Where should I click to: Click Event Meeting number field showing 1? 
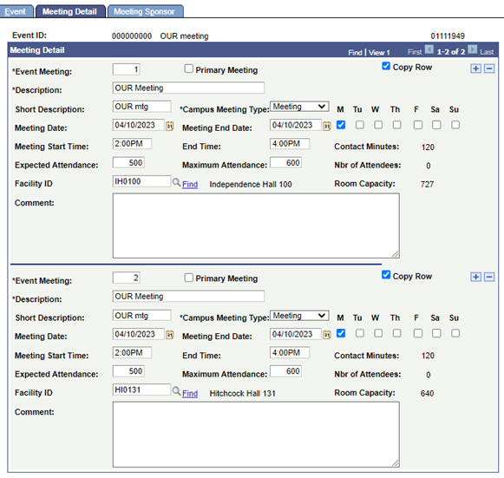pyautogui.click(x=127, y=69)
